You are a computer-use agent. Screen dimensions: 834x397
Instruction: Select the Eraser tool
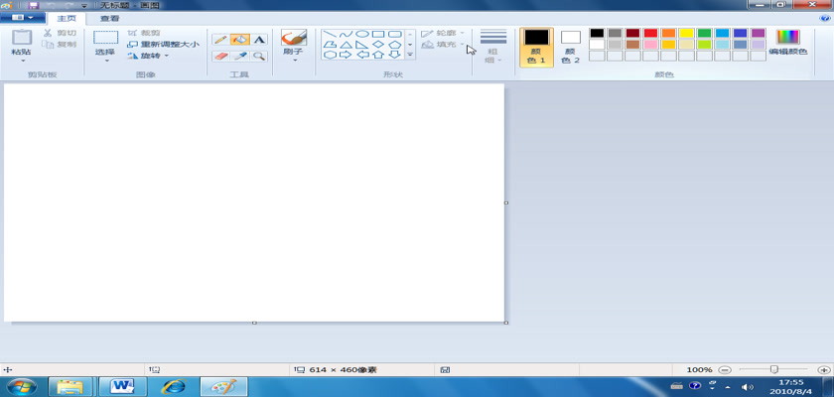(220, 57)
